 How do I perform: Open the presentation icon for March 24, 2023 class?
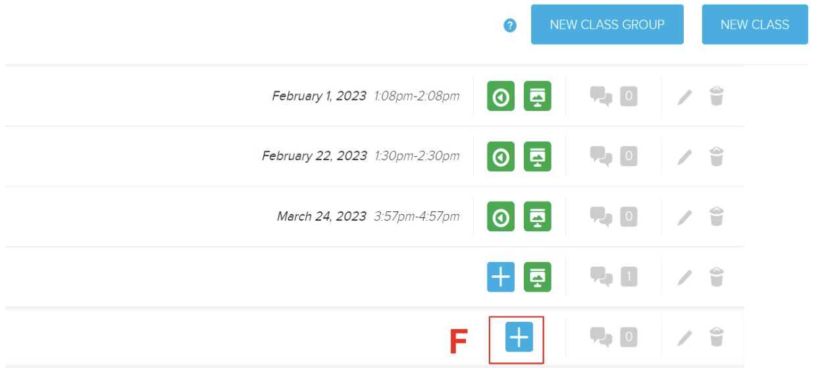coord(538,217)
